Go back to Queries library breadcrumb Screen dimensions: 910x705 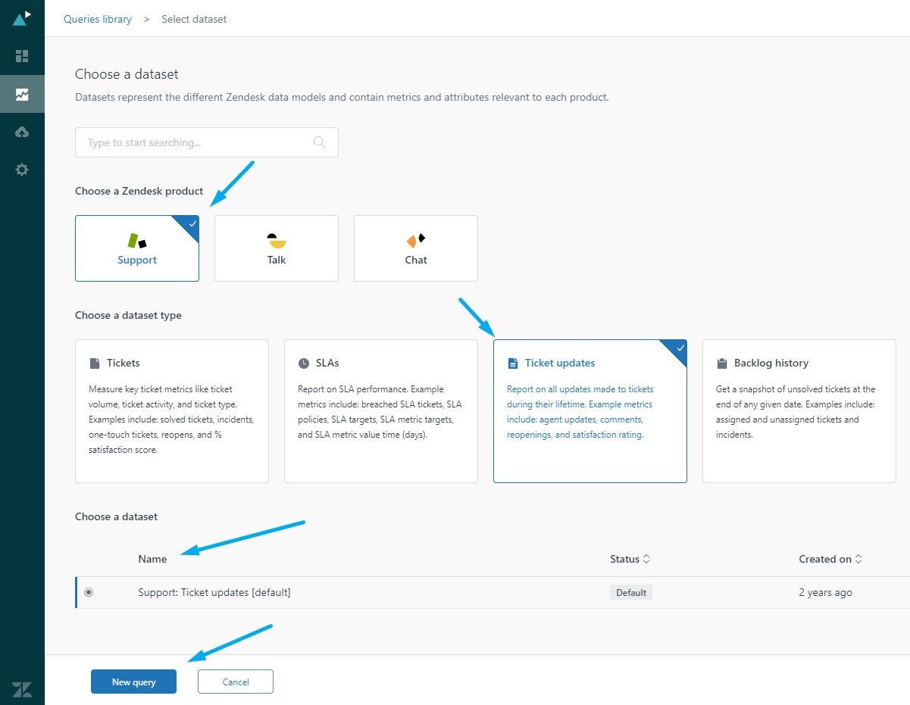98,19
